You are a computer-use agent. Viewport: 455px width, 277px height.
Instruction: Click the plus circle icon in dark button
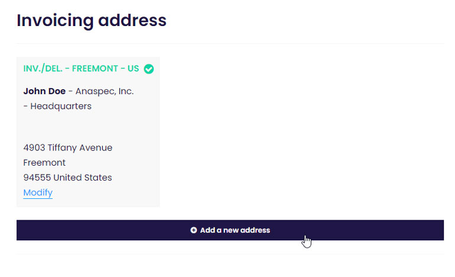click(x=194, y=230)
